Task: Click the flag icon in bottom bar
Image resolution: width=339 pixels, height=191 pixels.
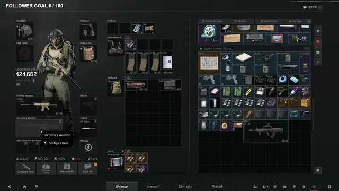Action: (x=37, y=186)
